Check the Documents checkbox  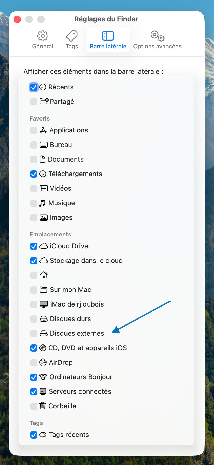[x=34, y=160]
